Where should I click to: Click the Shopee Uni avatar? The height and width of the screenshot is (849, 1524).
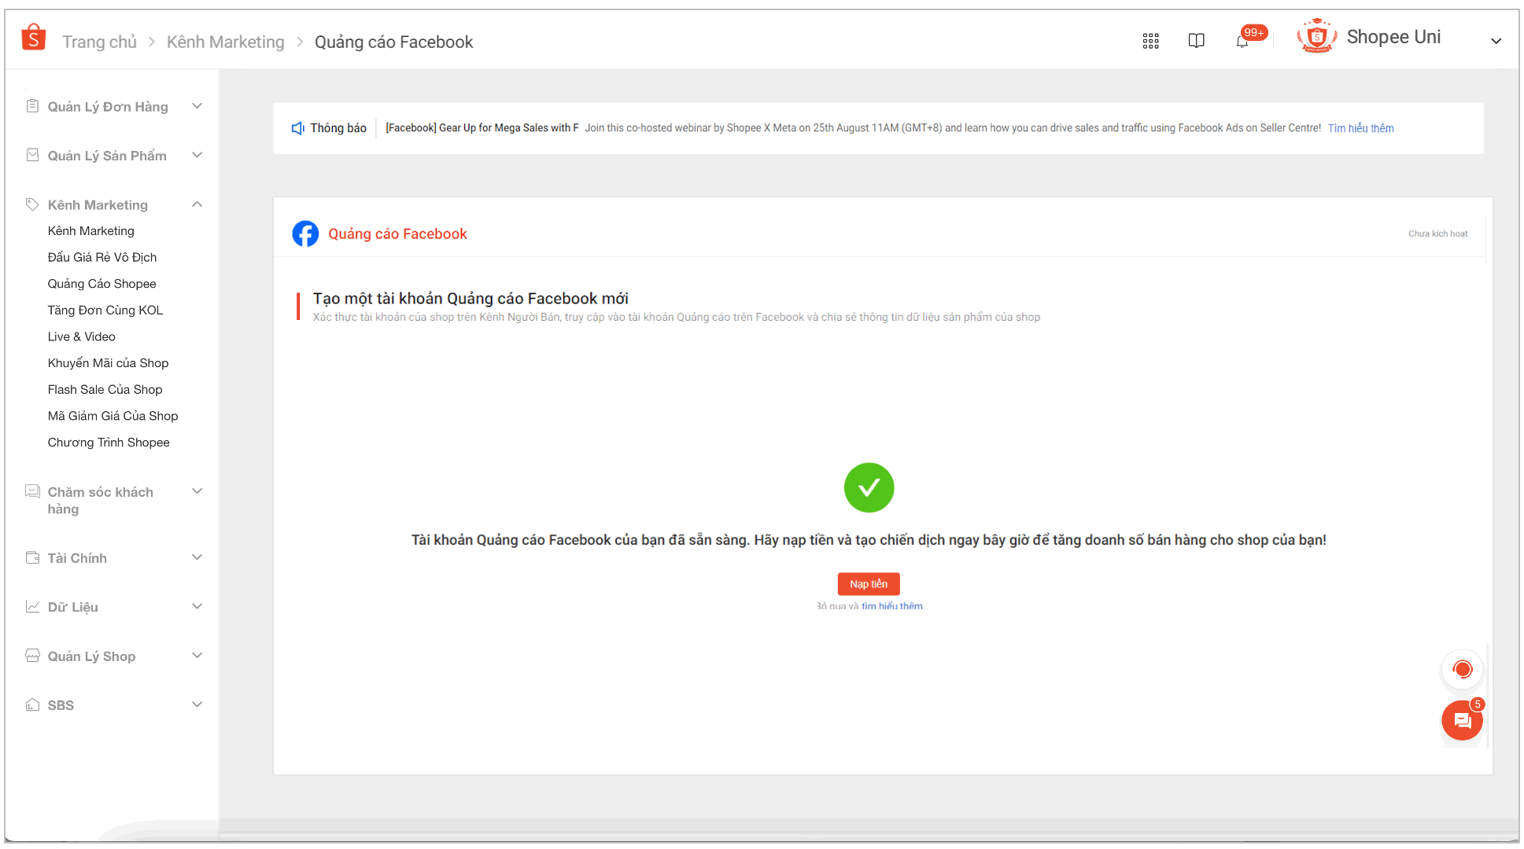click(1316, 37)
